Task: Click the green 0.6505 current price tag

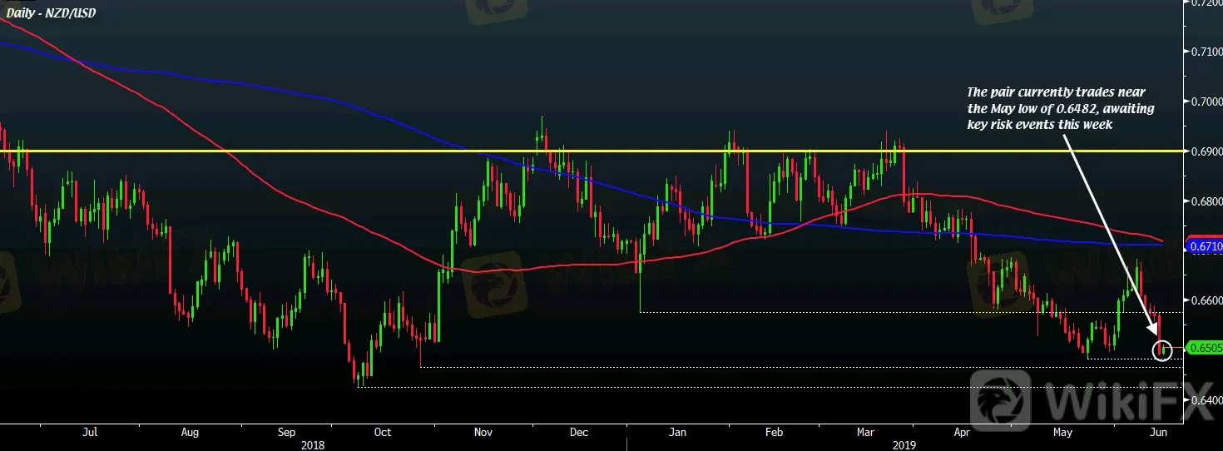Action: tap(1204, 348)
